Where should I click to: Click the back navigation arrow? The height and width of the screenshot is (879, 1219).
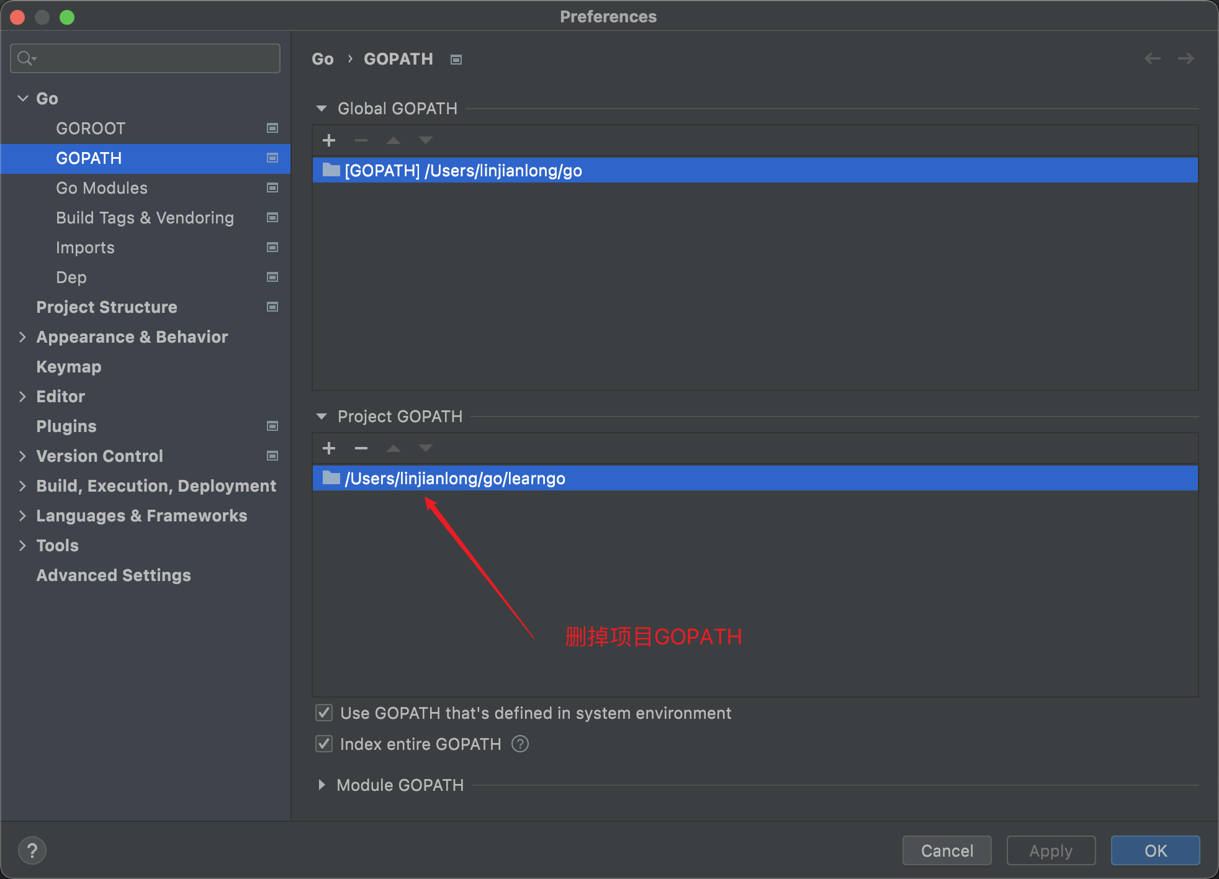point(1153,58)
